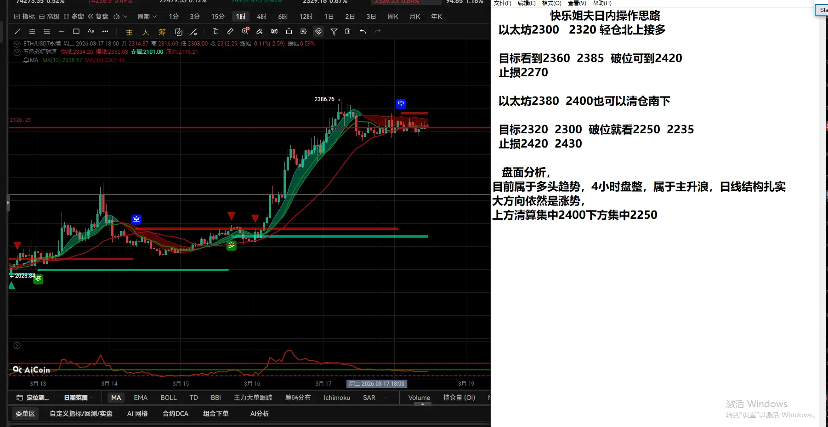Image resolution: width=828 pixels, height=427 pixels.
Task: Open more drawing tools (three dots)
Action: pos(105,31)
